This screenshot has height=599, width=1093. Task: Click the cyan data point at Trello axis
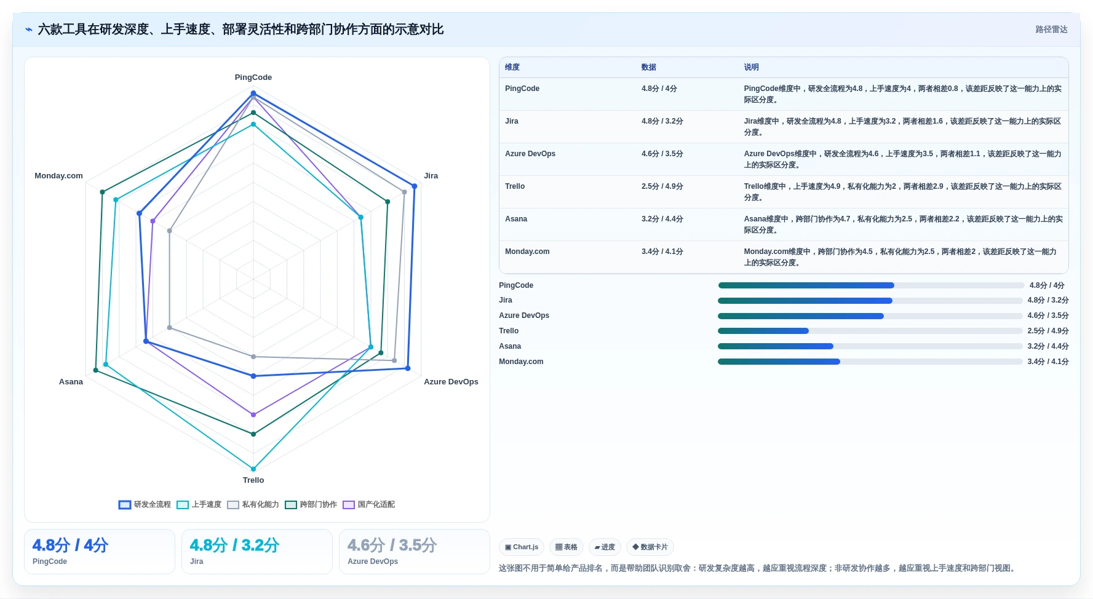[253, 469]
